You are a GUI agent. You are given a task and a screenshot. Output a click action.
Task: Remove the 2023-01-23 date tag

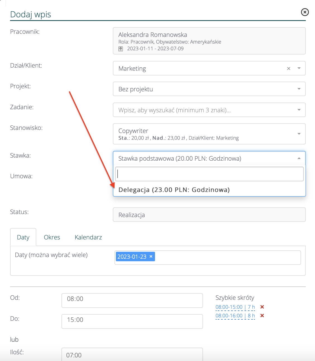[x=151, y=256]
